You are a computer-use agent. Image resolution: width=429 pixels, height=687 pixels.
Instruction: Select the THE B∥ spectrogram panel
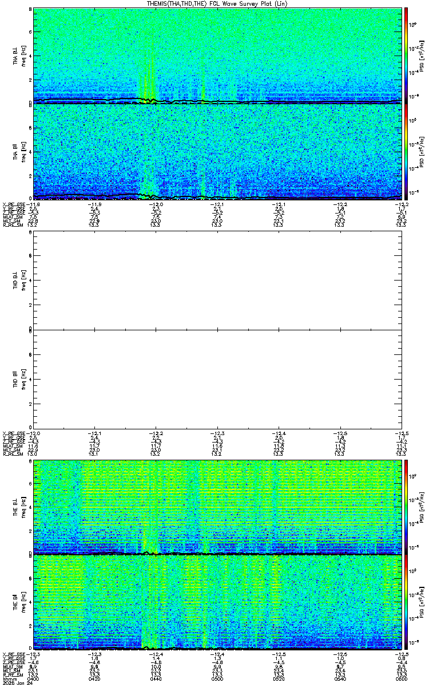(x=217, y=603)
